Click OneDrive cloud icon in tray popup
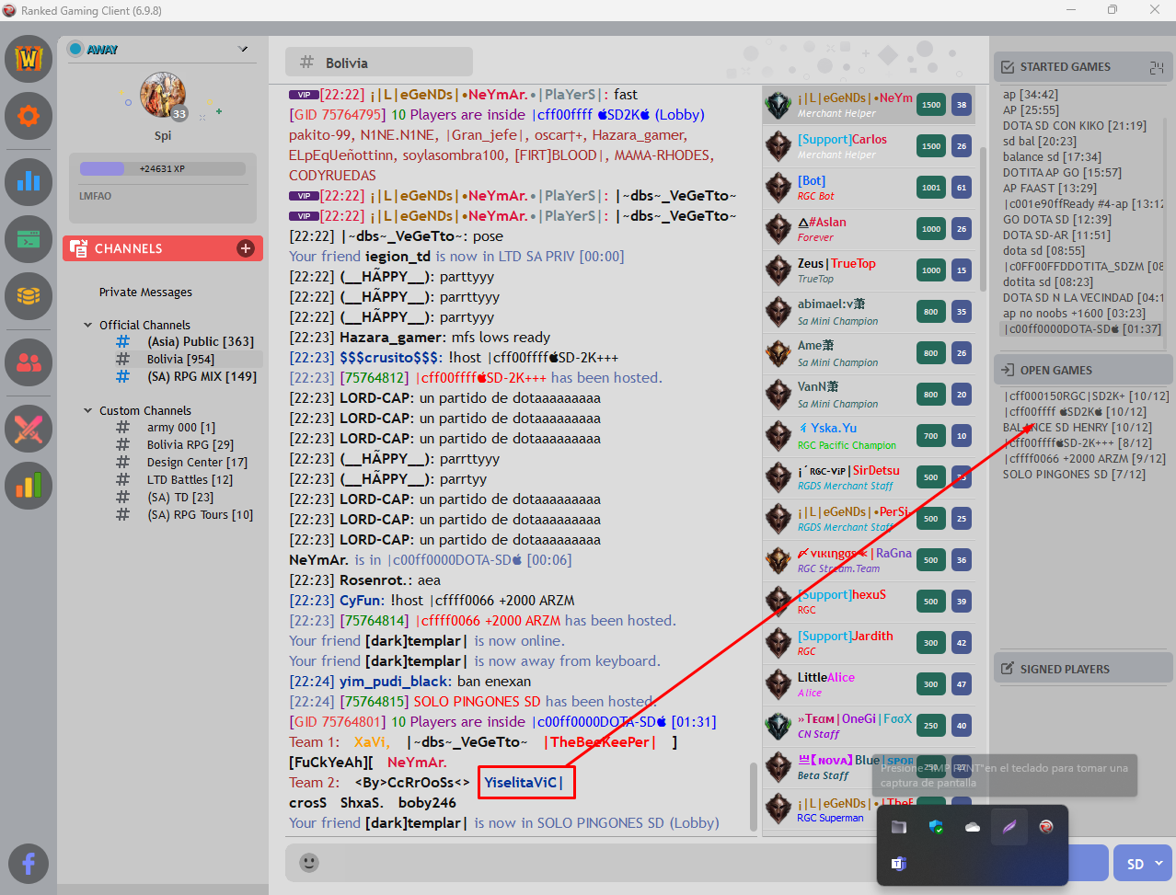Viewport: 1176px width, 895px height. pos(973,827)
